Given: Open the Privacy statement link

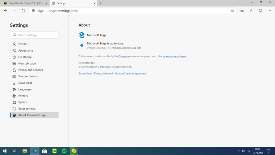Looking at the screenshot, I should tap(104, 73).
